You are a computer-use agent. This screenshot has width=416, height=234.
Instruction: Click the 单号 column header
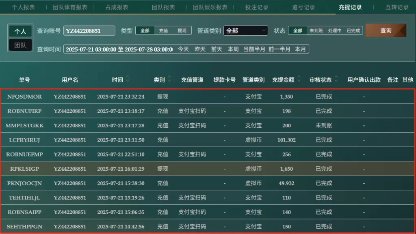point(24,79)
